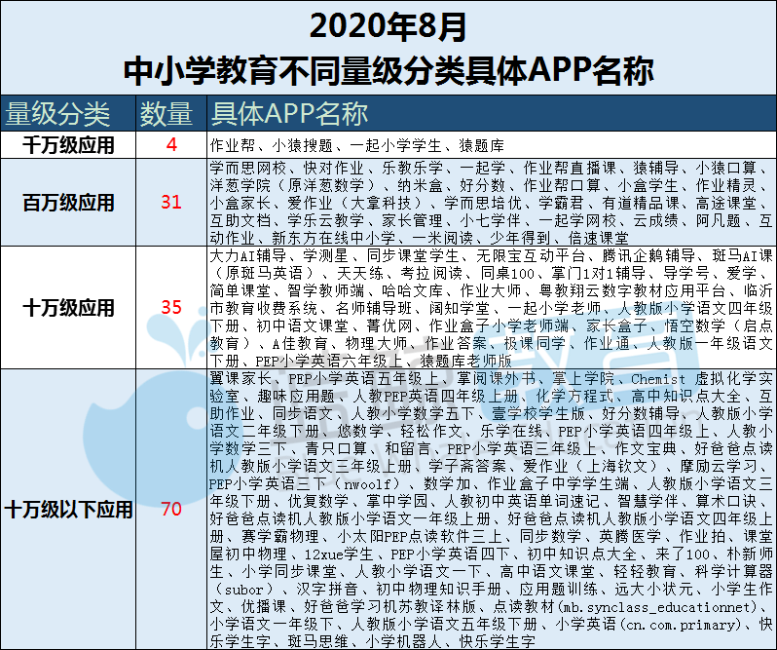
Task: Select the app name '赛学霸物理'
Action: [280, 536]
